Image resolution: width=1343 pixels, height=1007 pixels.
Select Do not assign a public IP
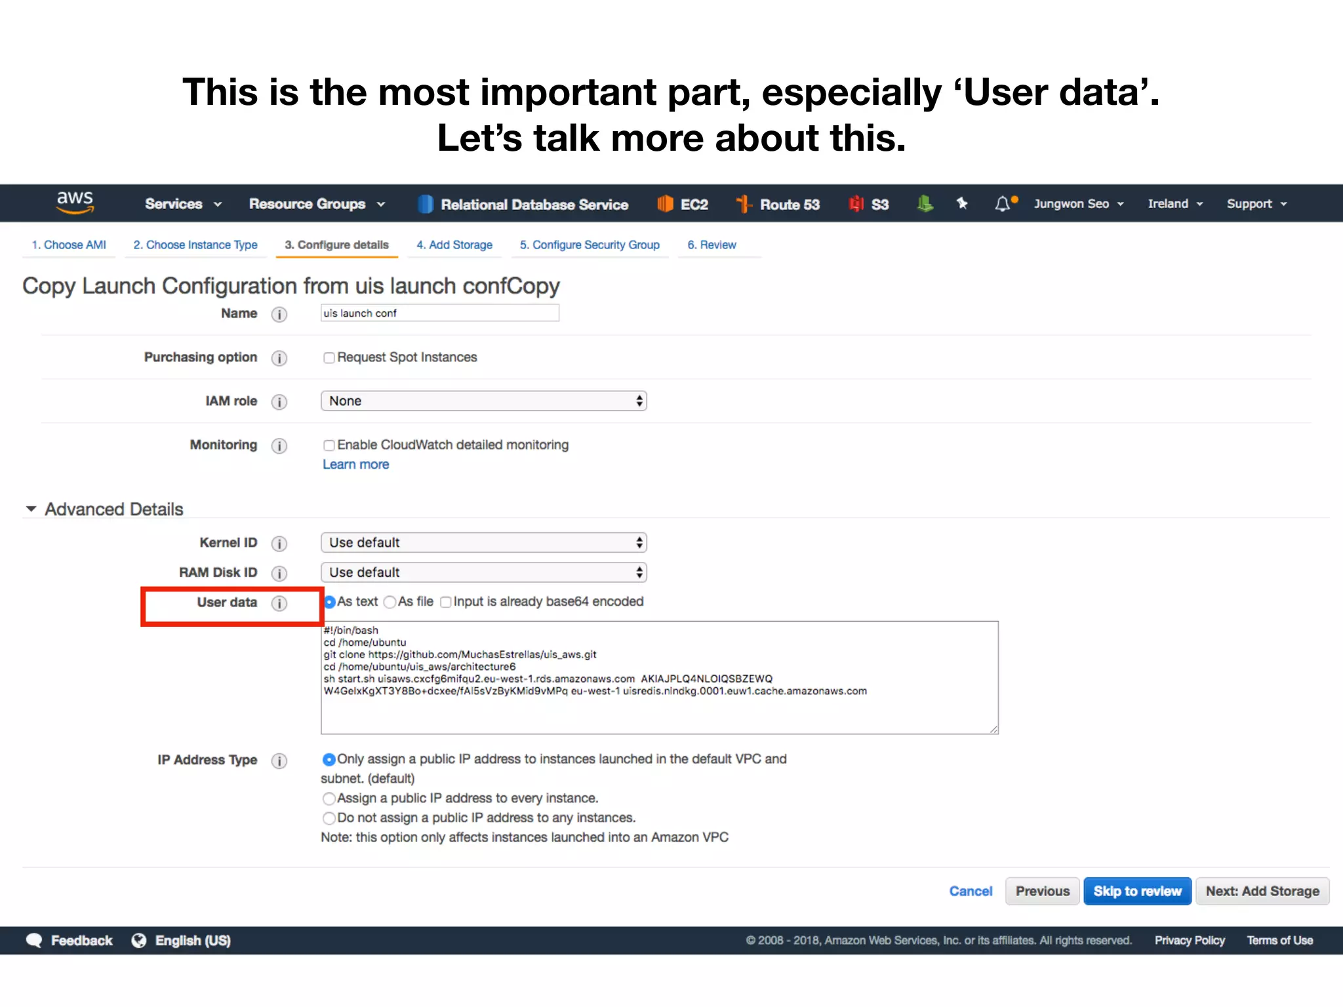click(329, 818)
